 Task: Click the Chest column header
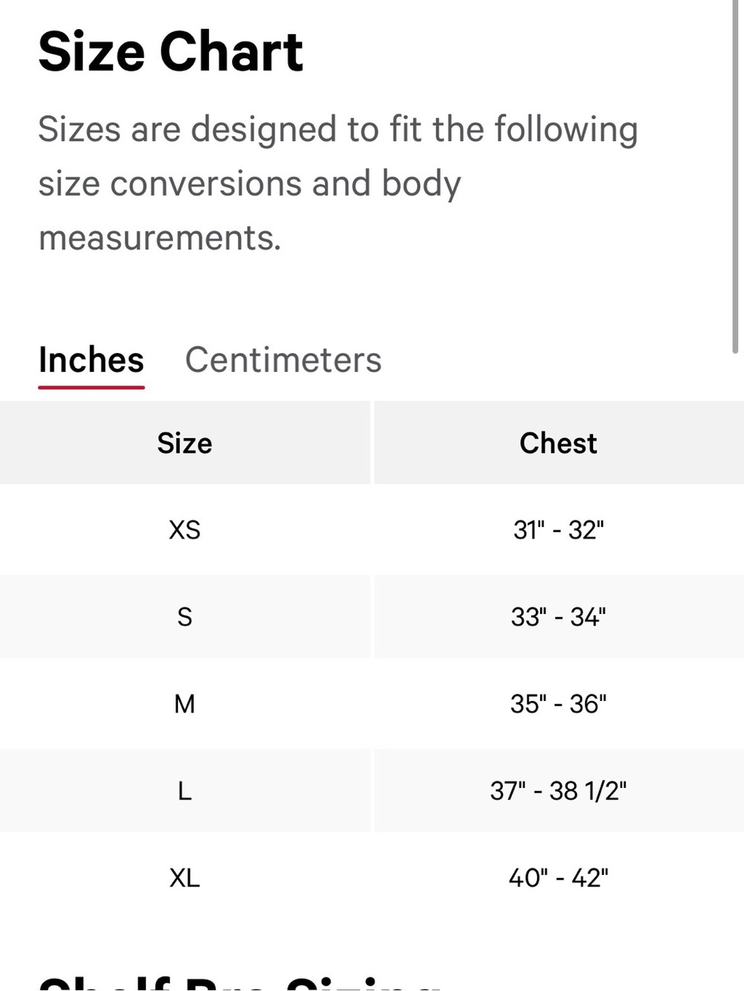point(558,443)
